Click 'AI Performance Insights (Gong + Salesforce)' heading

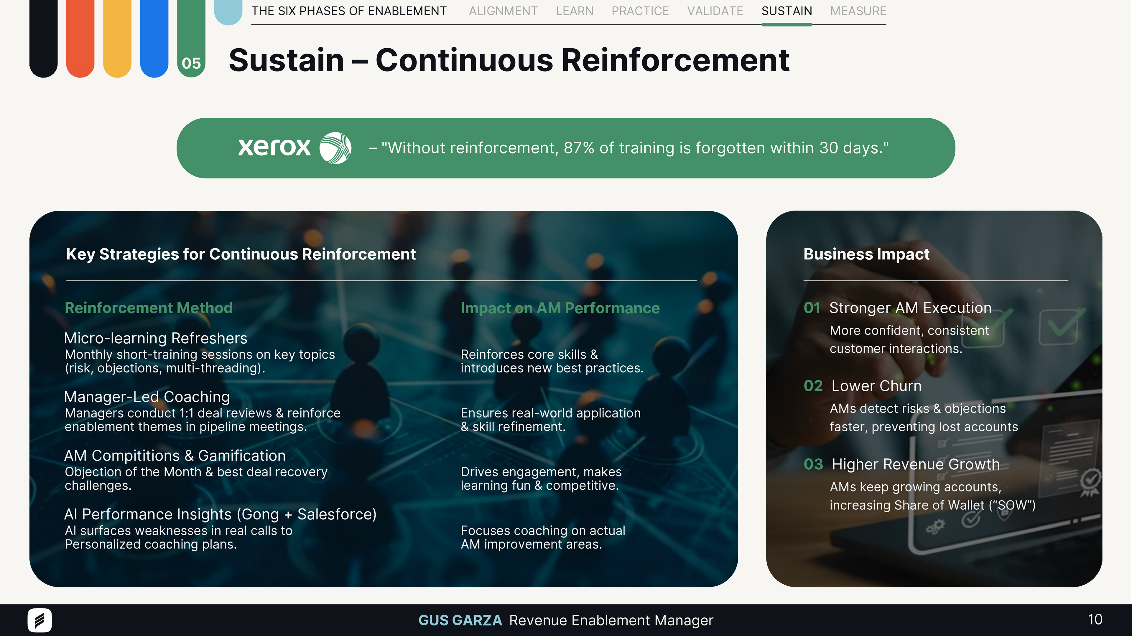(x=220, y=514)
